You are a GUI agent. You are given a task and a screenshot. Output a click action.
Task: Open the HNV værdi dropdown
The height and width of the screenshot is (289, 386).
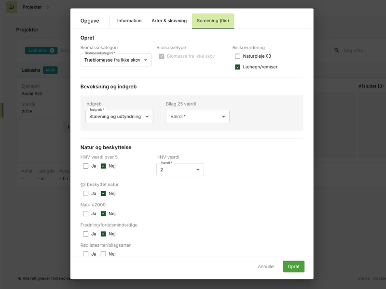(180, 170)
